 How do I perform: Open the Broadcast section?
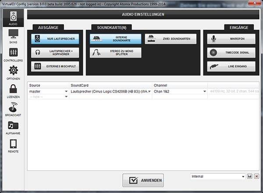coord(13,109)
